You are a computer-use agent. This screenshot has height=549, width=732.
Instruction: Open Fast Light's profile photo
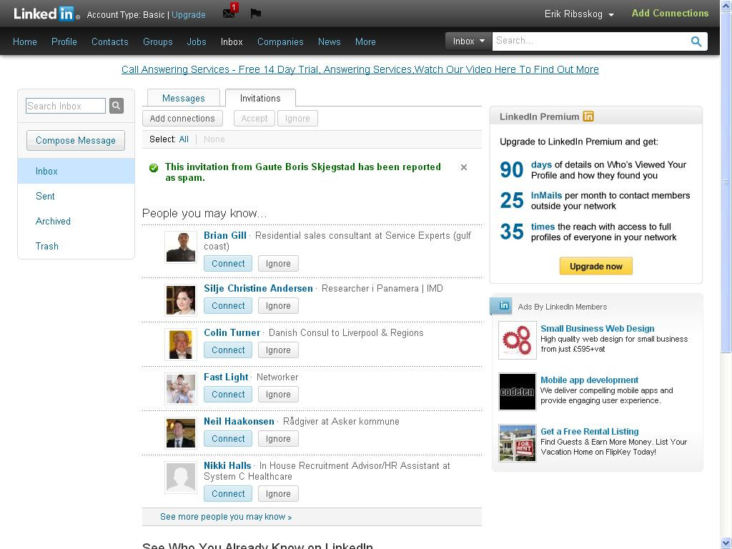pyautogui.click(x=181, y=388)
